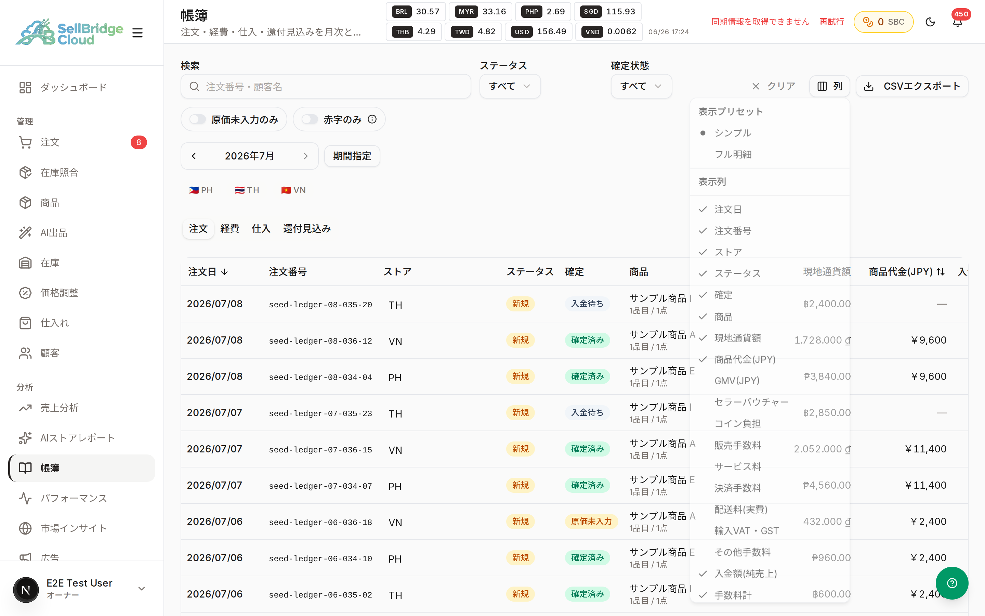Switch to 仕入 tab
985x616 pixels.
point(261,229)
